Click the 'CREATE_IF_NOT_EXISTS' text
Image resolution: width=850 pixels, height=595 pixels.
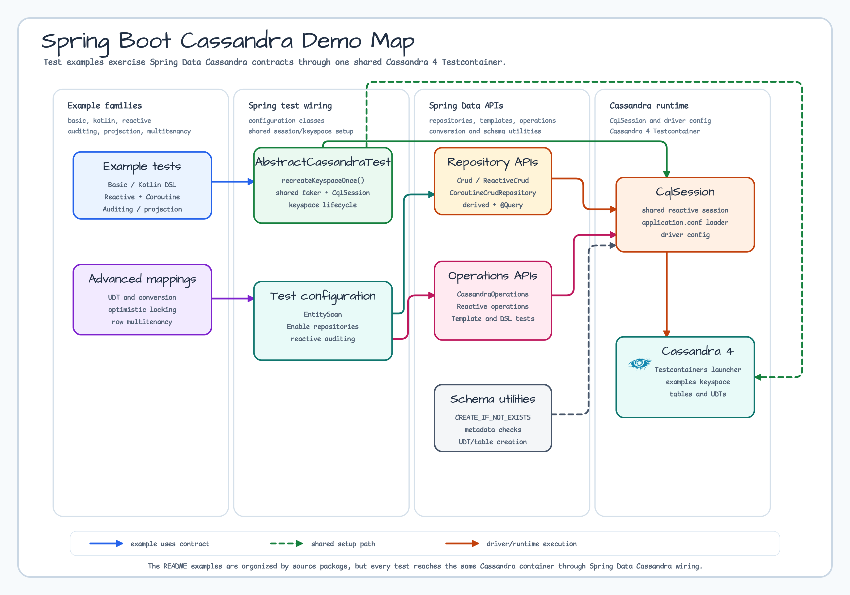click(493, 417)
